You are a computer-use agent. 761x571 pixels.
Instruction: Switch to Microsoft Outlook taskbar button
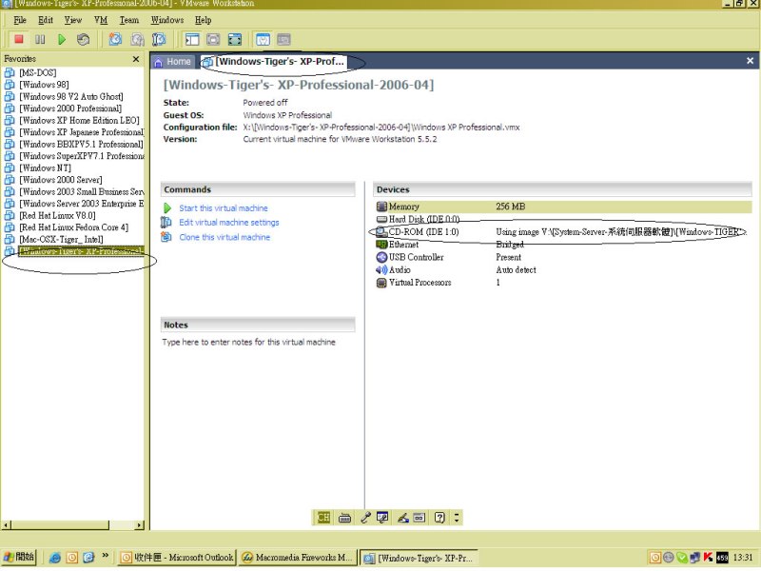pos(177,558)
